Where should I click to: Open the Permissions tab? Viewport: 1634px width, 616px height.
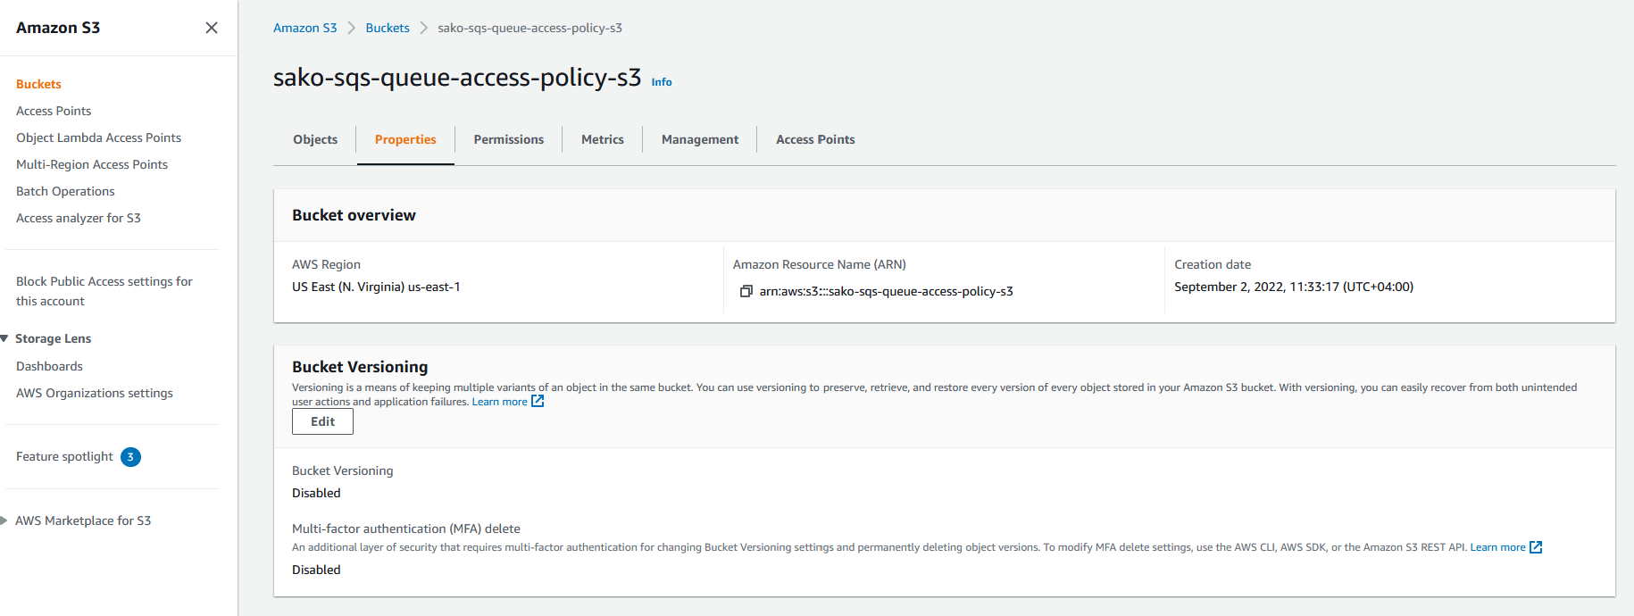tap(509, 139)
